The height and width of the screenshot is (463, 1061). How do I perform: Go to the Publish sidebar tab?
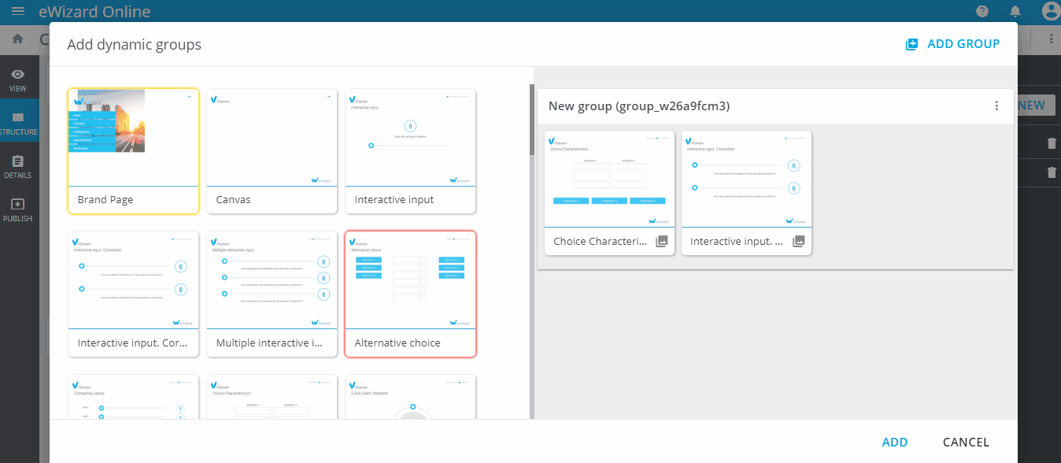(18, 209)
